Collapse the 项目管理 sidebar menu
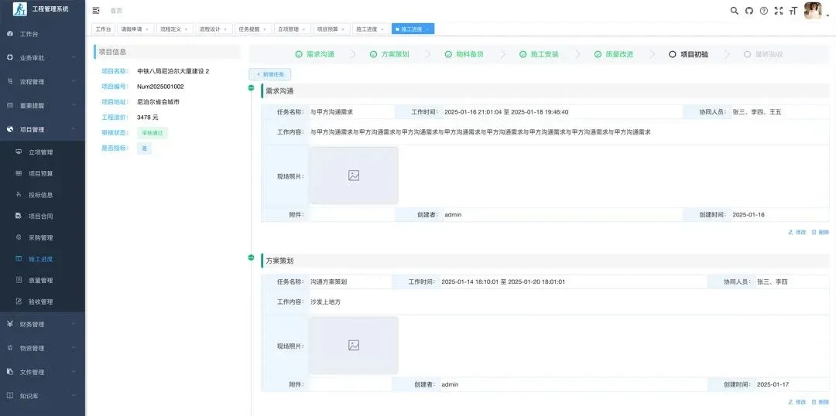 point(42,129)
